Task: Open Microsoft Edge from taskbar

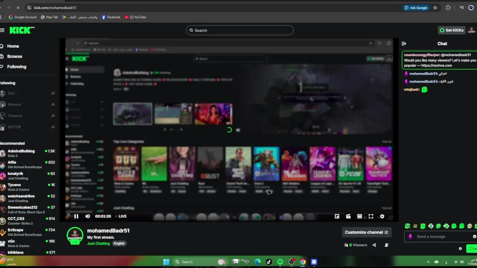Action: 258,262
